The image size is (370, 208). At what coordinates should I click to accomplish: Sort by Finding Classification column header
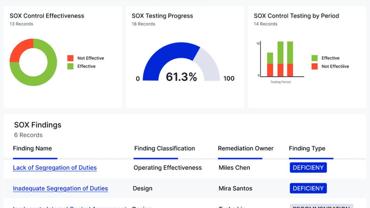pyautogui.click(x=164, y=148)
